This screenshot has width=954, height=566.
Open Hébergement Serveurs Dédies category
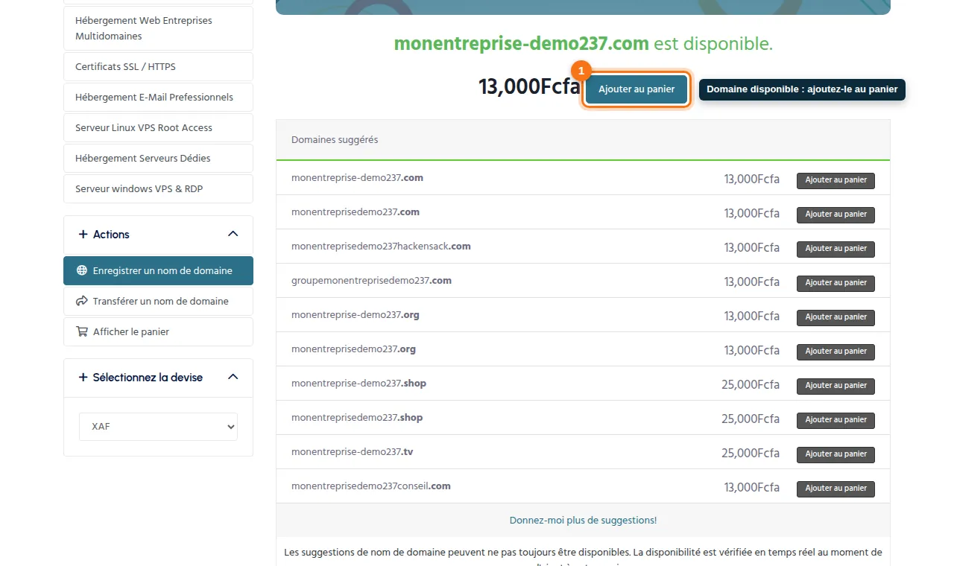click(158, 159)
